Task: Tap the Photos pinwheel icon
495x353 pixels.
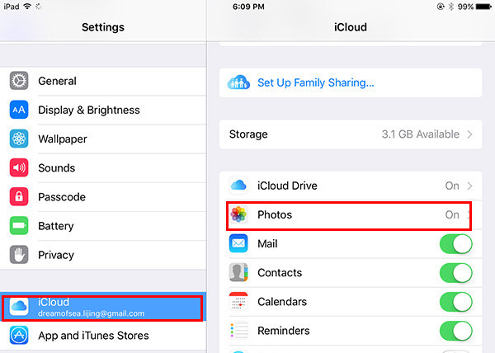Action: (238, 214)
